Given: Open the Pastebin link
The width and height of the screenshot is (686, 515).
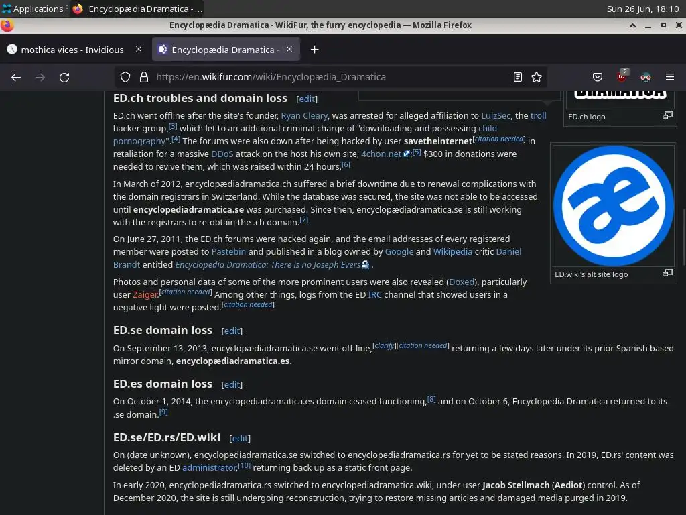Looking at the screenshot, I should click(x=228, y=252).
